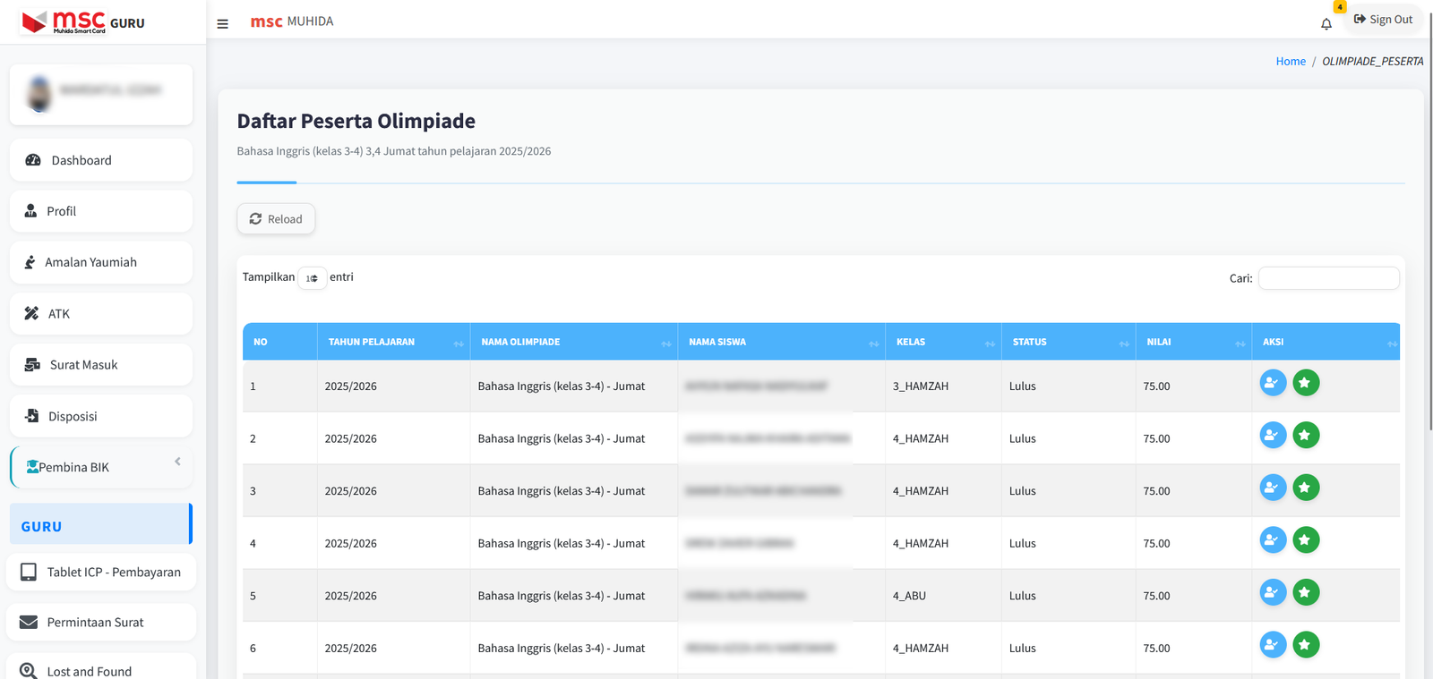Open Profil in sidebar
The image size is (1433, 679).
click(x=101, y=211)
